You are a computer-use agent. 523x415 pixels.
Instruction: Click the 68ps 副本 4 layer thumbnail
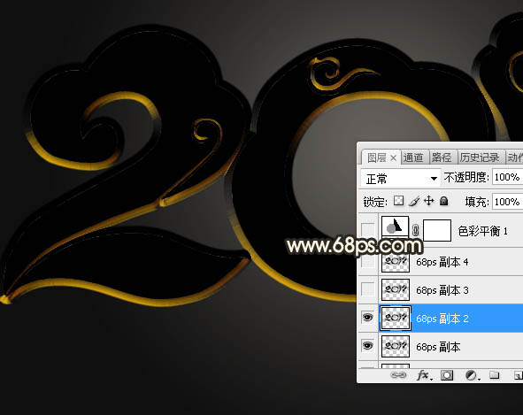(396, 262)
